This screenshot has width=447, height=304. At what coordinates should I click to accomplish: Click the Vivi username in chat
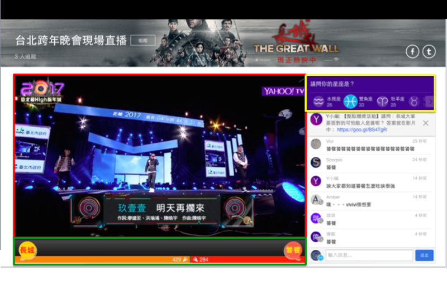point(330,141)
